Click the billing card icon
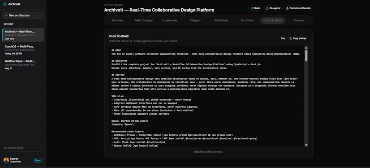 6,148
